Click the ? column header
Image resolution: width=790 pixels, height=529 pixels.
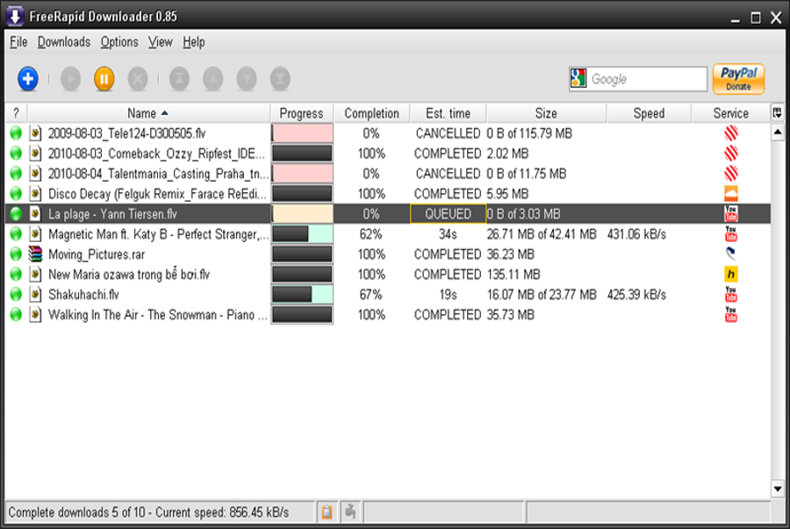16,113
